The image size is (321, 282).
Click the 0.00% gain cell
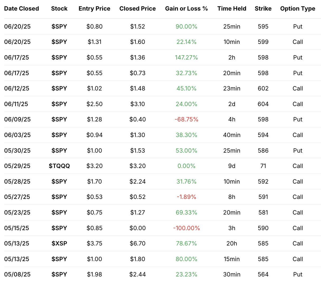point(186,166)
